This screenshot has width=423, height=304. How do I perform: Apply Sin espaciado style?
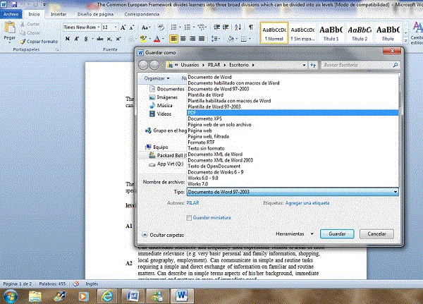pyautogui.click(x=302, y=32)
